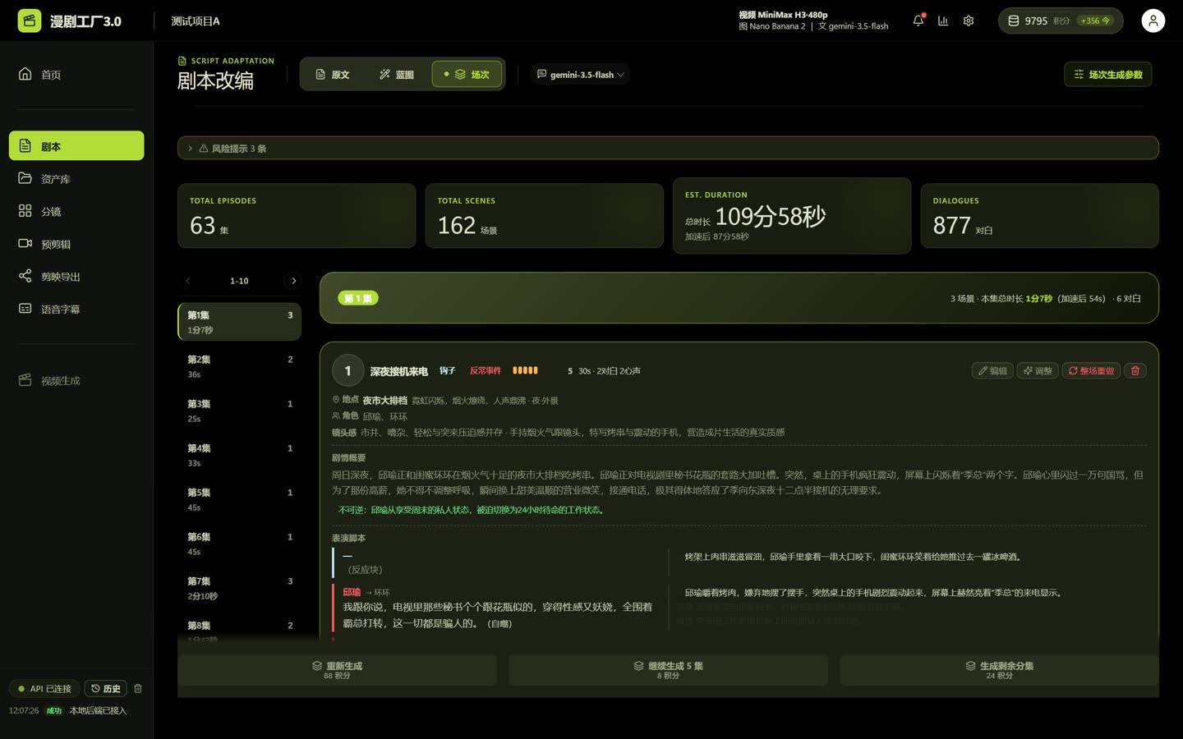Switch to the 原文 tab
This screenshot has height=739, width=1183.
point(333,75)
